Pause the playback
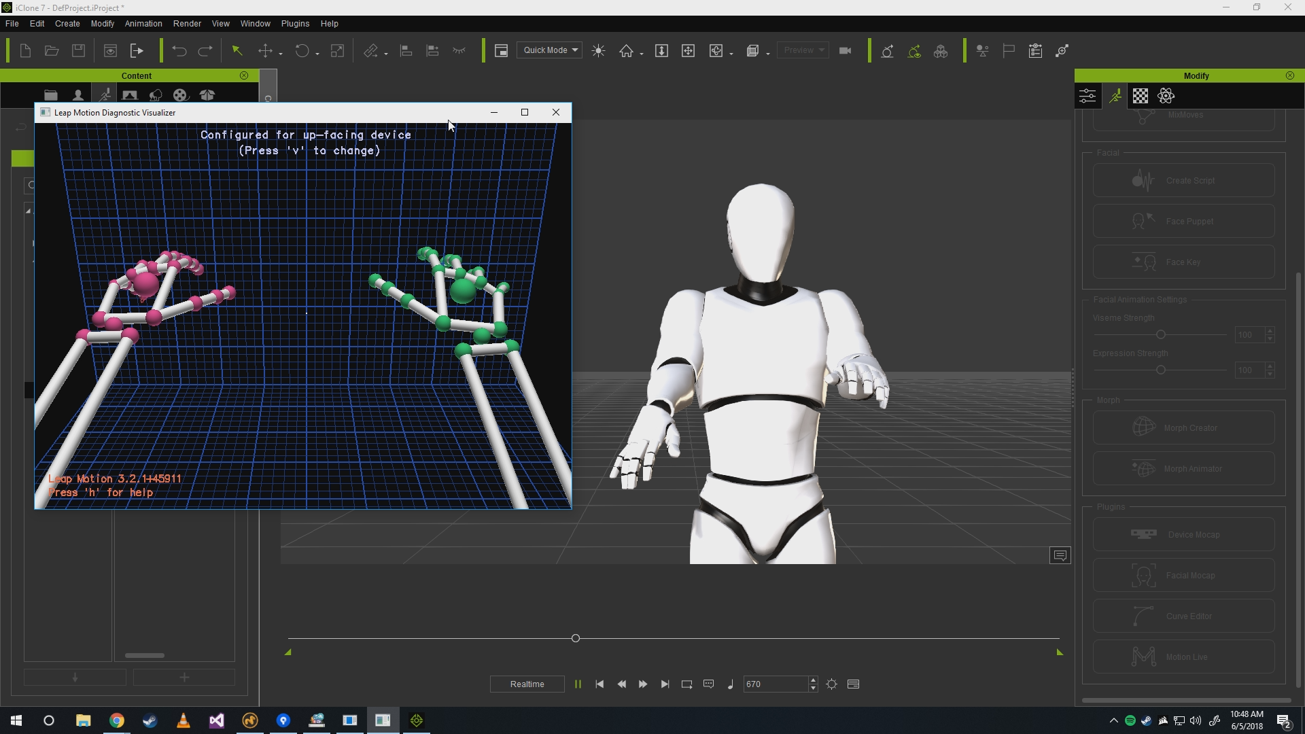 [x=578, y=684]
